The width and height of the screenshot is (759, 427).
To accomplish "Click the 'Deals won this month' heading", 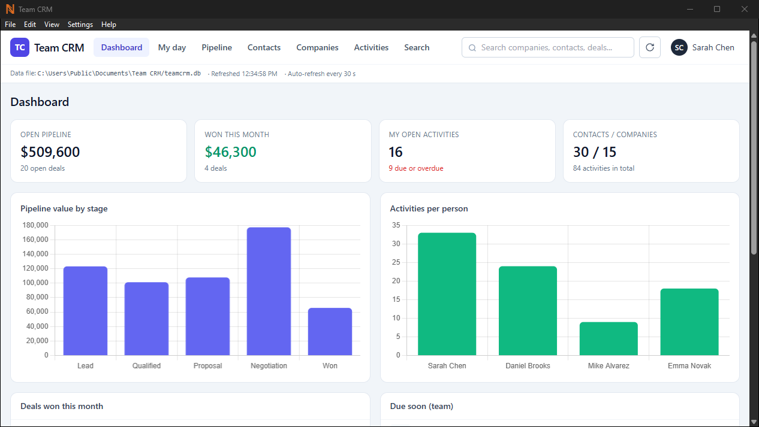I will click(x=62, y=406).
